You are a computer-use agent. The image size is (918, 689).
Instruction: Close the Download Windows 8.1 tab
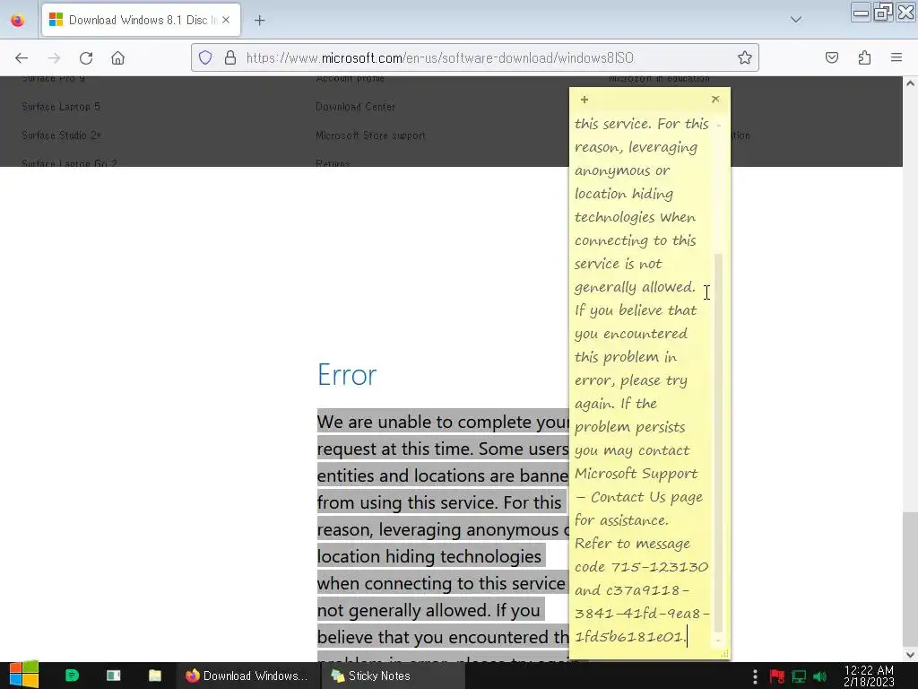pos(226,20)
